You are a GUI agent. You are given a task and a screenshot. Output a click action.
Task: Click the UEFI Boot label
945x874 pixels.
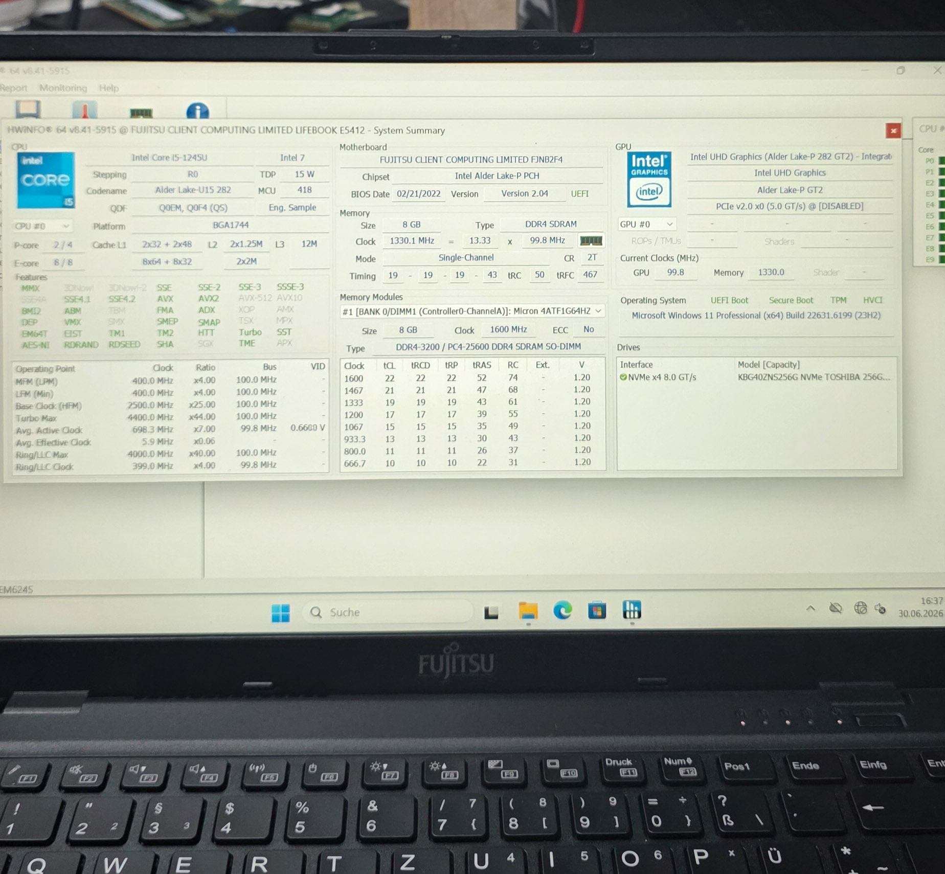coord(729,301)
